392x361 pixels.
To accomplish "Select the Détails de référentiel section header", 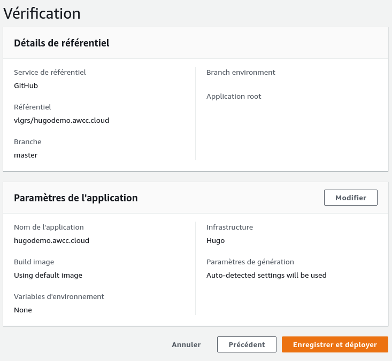I will (62, 43).
